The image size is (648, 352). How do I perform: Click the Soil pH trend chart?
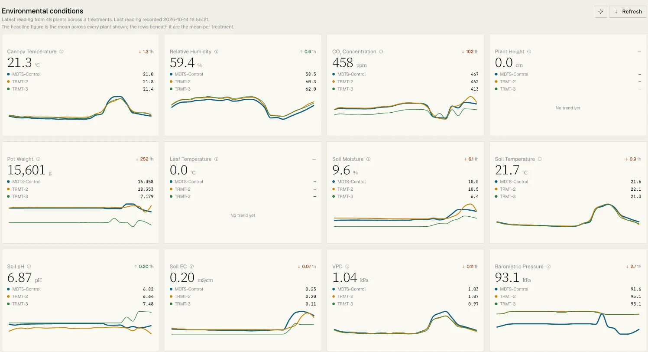coord(80,323)
